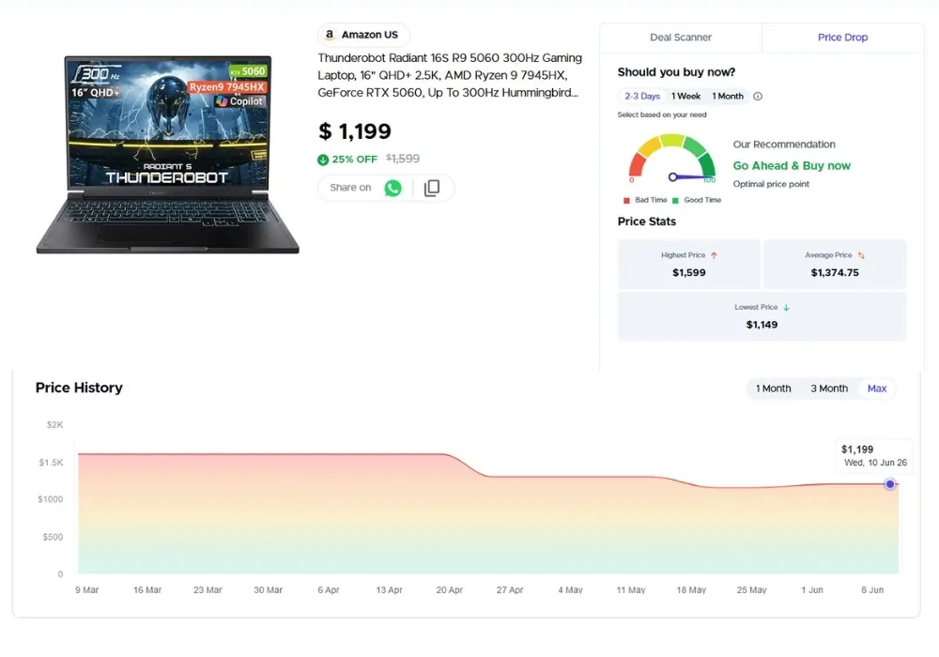Click the 8 Jun axis label
This screenshot has width=939, height=657.
click(872, 590)
